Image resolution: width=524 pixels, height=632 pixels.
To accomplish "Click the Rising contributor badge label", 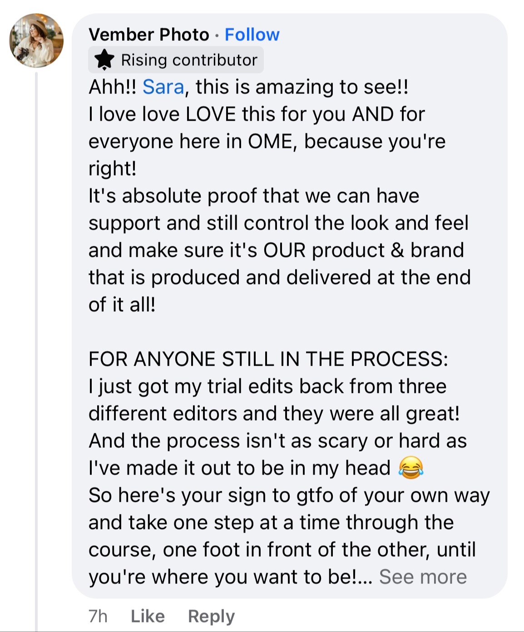I will 189,60.
